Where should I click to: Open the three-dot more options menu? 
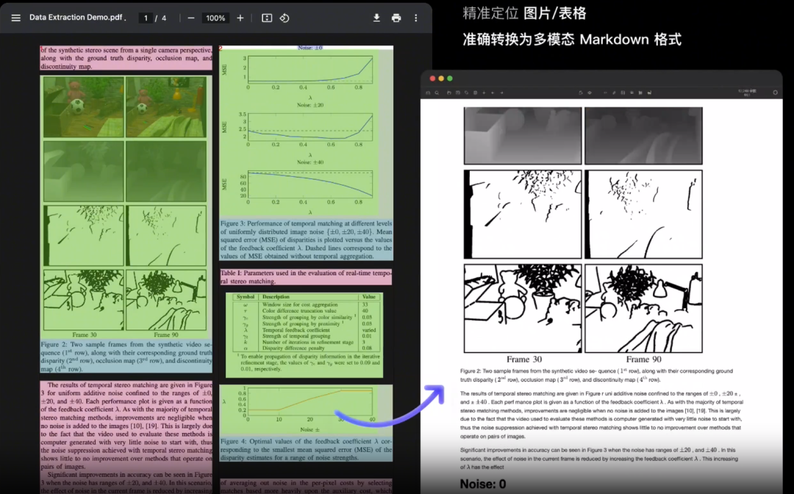click(x=416, y=18)
